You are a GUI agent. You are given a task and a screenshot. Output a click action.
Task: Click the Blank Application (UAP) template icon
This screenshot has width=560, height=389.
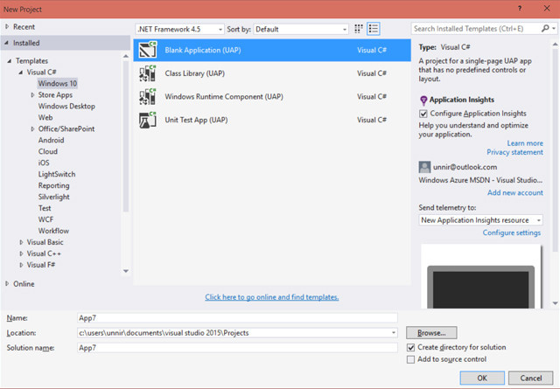[148, 50]
